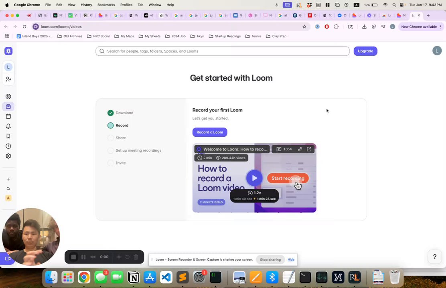Open the Startup Readings bookmark folder
The image size is (446, 288).
[225, 36]
